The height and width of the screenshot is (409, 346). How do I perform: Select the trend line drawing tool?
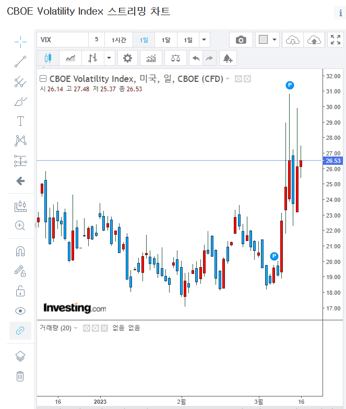tap(20, 62)
